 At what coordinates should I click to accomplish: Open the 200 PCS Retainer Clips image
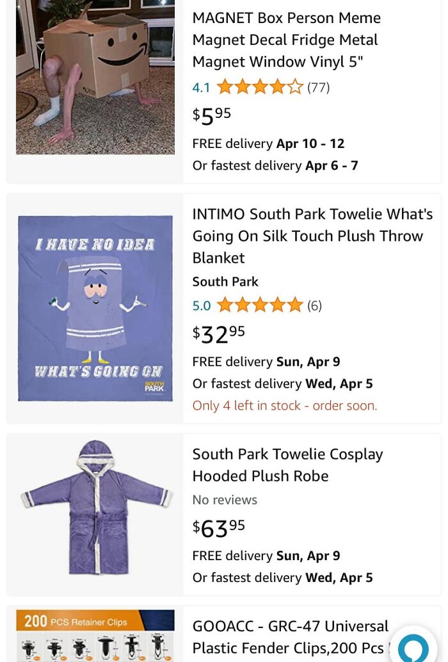tap(95, 635)
